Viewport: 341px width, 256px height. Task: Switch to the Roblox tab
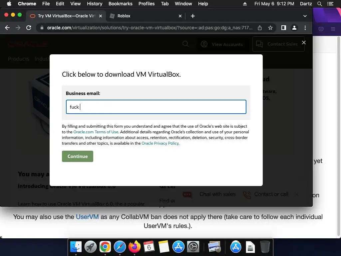pyautogui.click(x=145, y=16)
